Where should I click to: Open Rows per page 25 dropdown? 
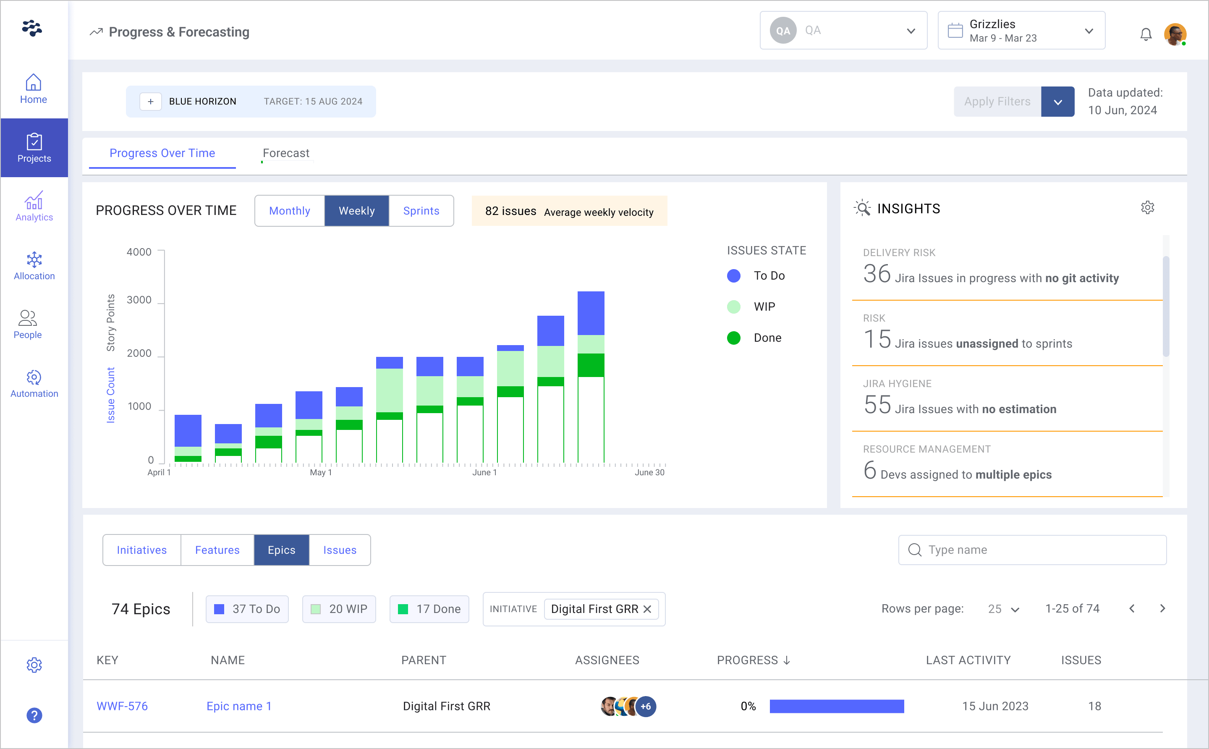coord(1003,609)
